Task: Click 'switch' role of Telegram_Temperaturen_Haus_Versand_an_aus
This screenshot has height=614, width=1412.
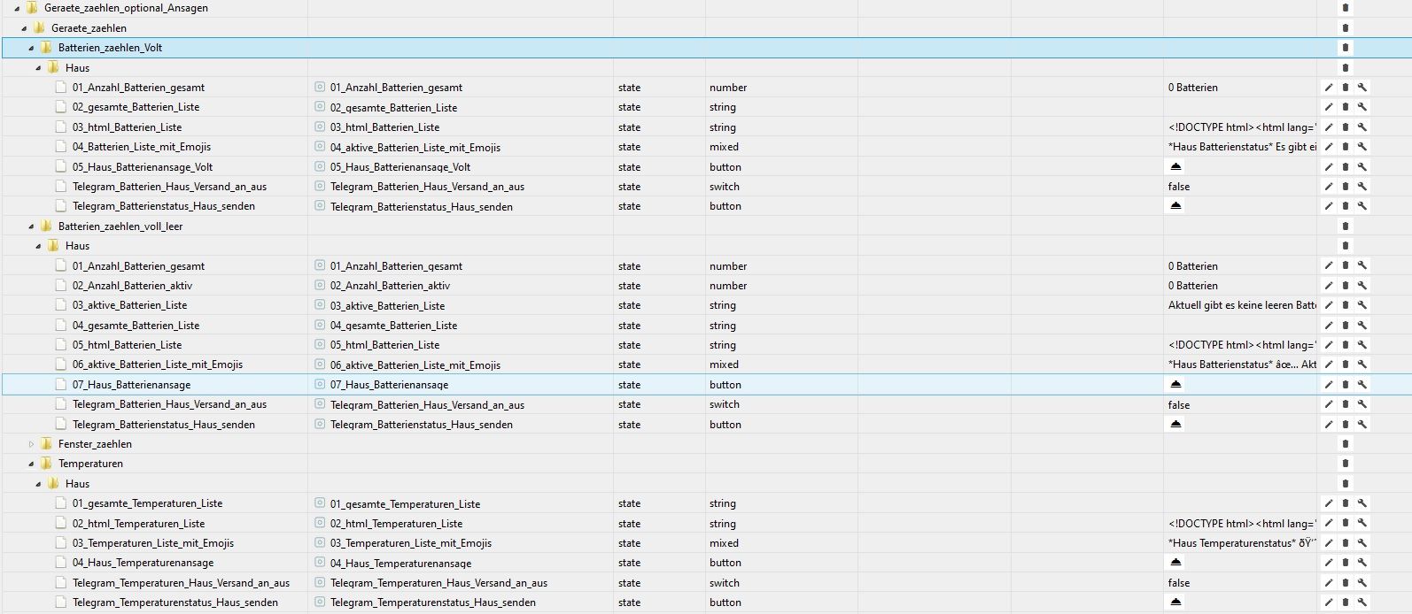Action: [x=724, y=583]
